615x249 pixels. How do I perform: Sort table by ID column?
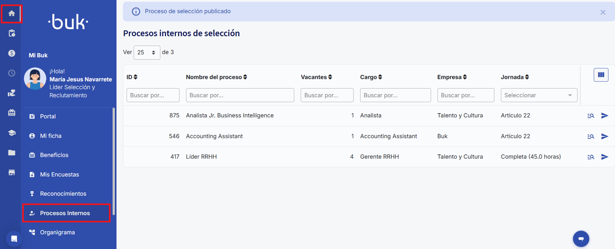pos(136,77)
